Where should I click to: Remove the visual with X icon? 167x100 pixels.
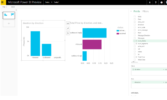pos(68,33)
